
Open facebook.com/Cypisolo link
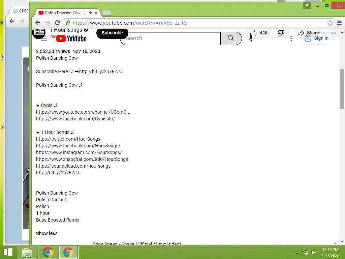[x=75, y=119]
